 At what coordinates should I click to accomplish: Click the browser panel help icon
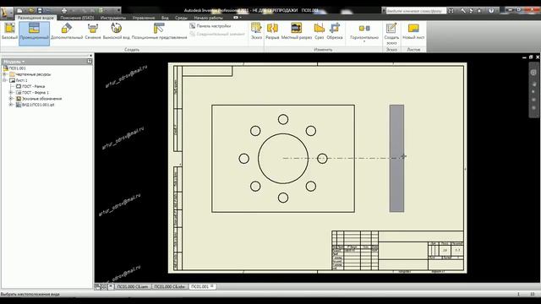90,62
